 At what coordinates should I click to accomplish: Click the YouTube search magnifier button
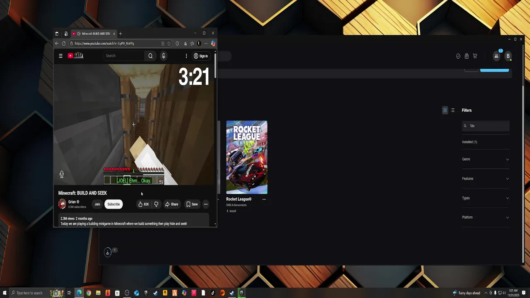(150, 56)
